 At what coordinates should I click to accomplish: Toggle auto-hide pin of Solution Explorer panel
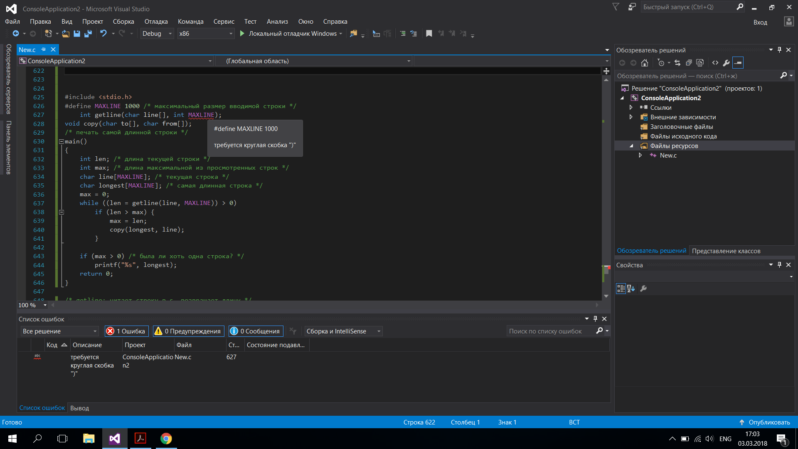(x=779, y=50)
